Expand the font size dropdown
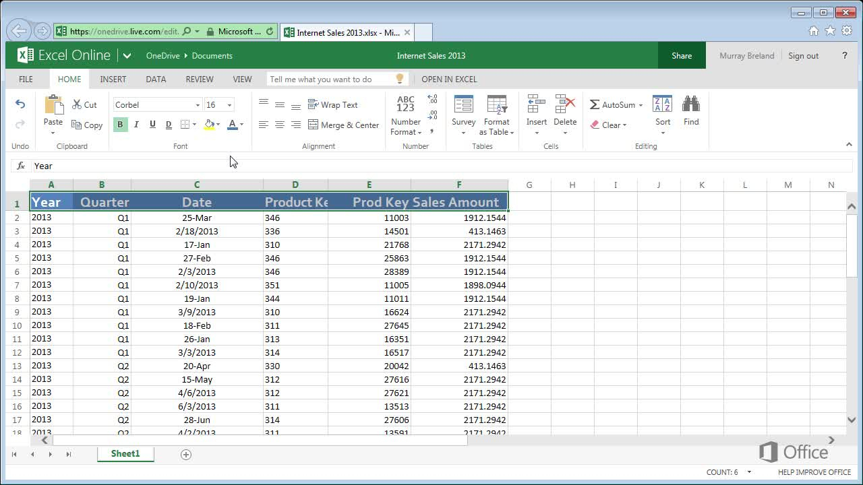This screenshot has height=485, width=863. coord(229,105)
